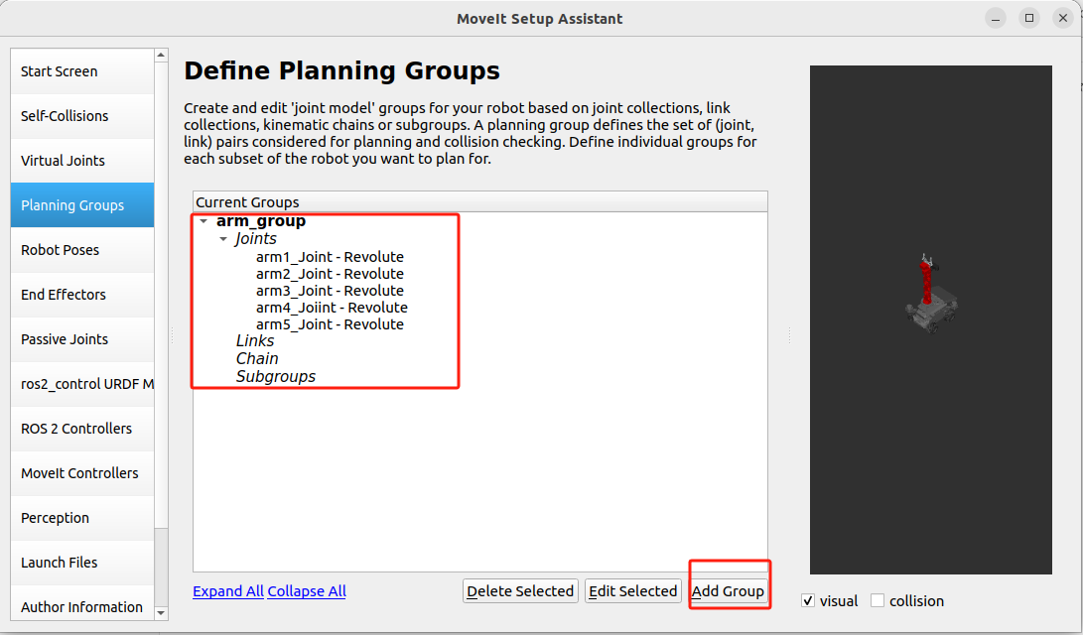Click the robot model in 3D view

point(930,294)
